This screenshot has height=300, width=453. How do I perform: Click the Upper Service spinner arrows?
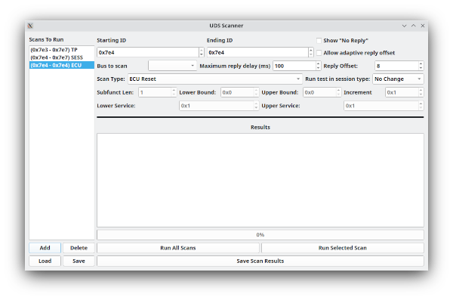[x=421, y=106]
